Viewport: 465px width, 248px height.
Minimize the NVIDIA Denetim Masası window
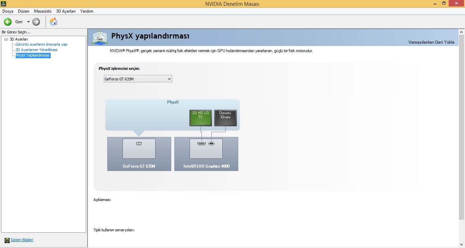pyautogui.click(x=435, y=3)
